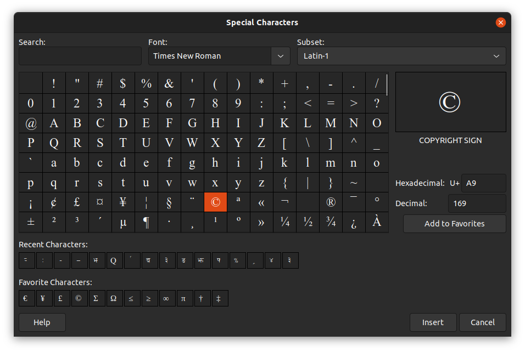Click inside the Search field
Viewport: 525px width, 352px height.
click(x=80, y=56)
